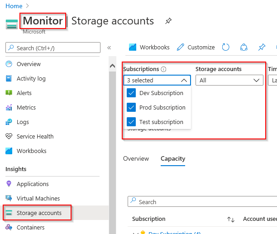Pin the Monitor Storage accounts blade title
The width and height of the screenshot is (277, 234).
168,21
